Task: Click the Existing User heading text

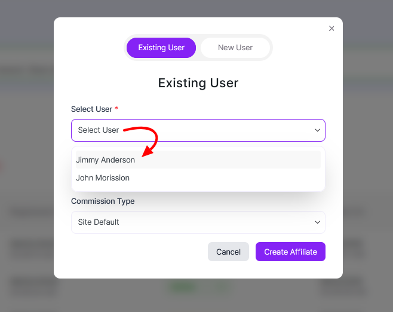Action: click(198, 83)
